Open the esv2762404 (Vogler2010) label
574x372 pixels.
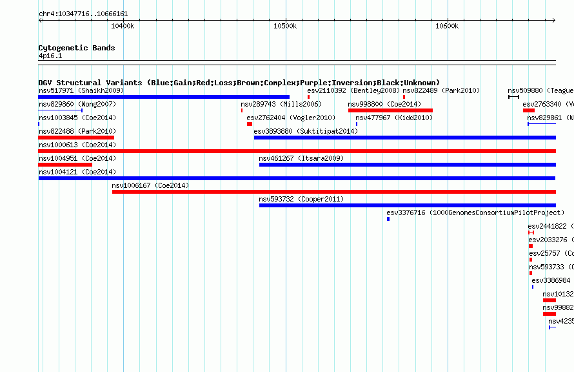pyautogui.click(x=291, y=118)
